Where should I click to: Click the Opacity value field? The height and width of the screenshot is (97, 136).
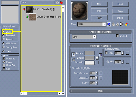[118, 62]
